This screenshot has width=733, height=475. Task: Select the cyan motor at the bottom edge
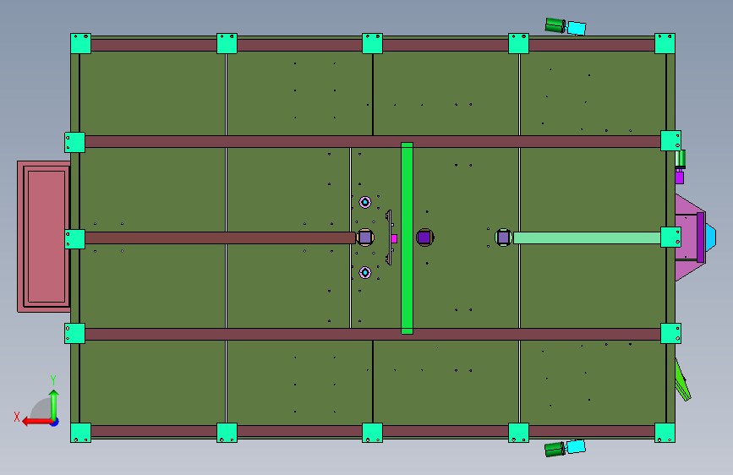[576, 446]
